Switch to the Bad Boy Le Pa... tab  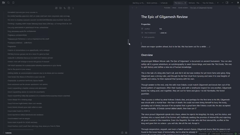coord(138,3)
